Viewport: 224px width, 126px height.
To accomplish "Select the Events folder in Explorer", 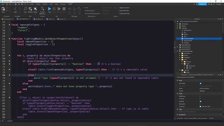I will (x=186, y=55).
